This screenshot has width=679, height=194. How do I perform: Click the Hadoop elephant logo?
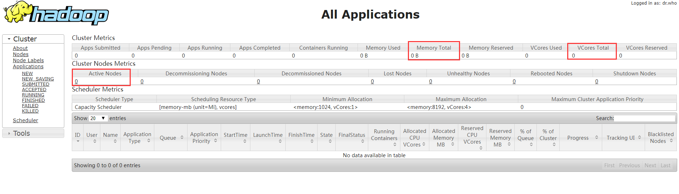click(56, 13)
